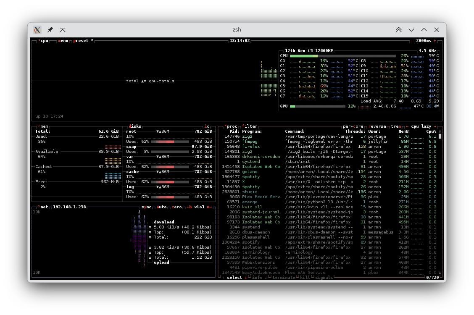Select the drkonqi-coredum process row

329,156
